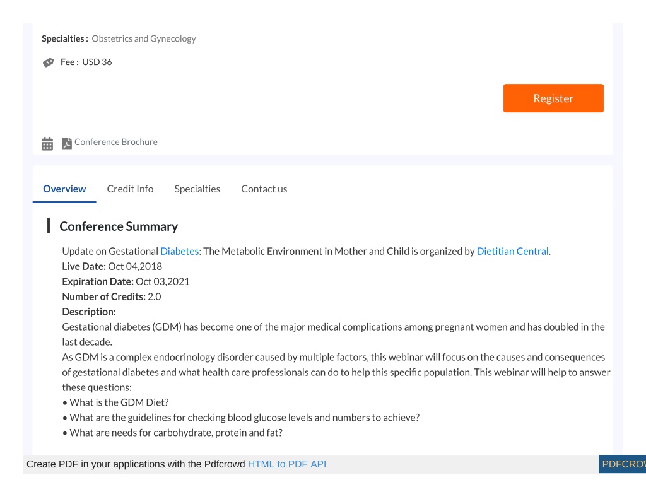The width and height of the screenshot is (646, 499).
Task: Click the Expiration Date Oct 03,2021 line
Action: [x=126, y=281]
